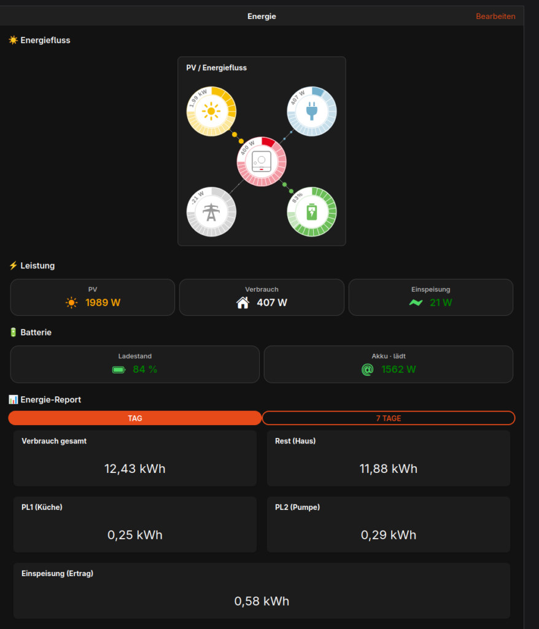Screen dimensions: 539x629
Task: Switch to the 7 TAGE tab
Action: pos(389,418)
